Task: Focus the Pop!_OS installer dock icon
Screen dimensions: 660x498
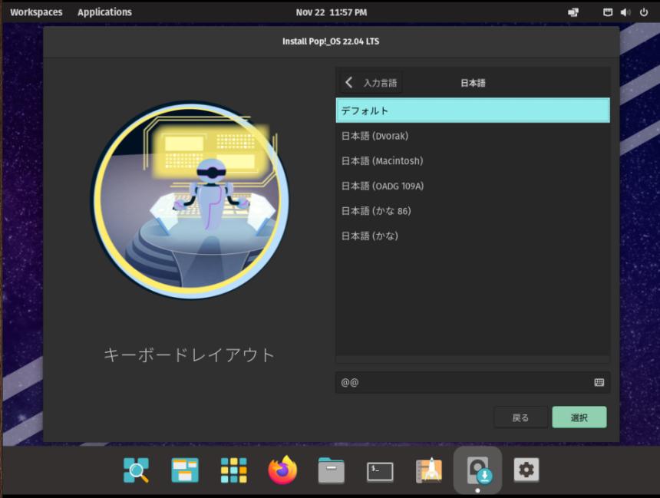Action: coord(478,470)
